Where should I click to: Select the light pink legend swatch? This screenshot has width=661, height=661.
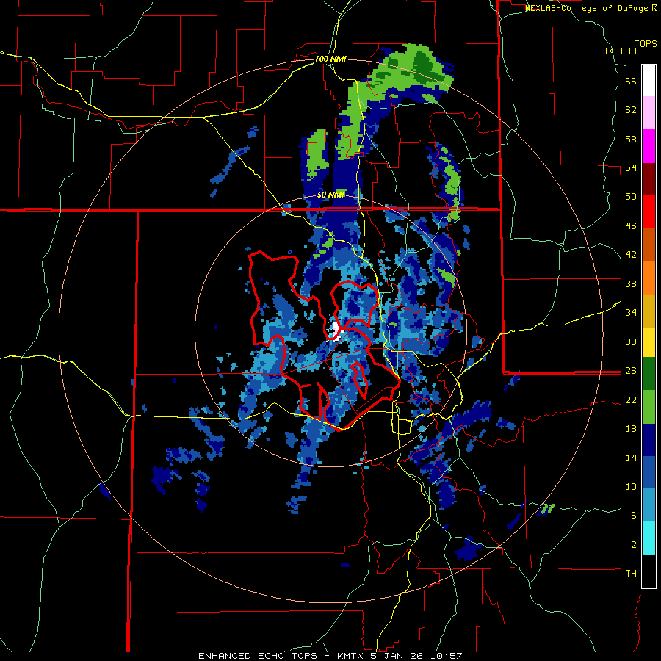point(649,112)
